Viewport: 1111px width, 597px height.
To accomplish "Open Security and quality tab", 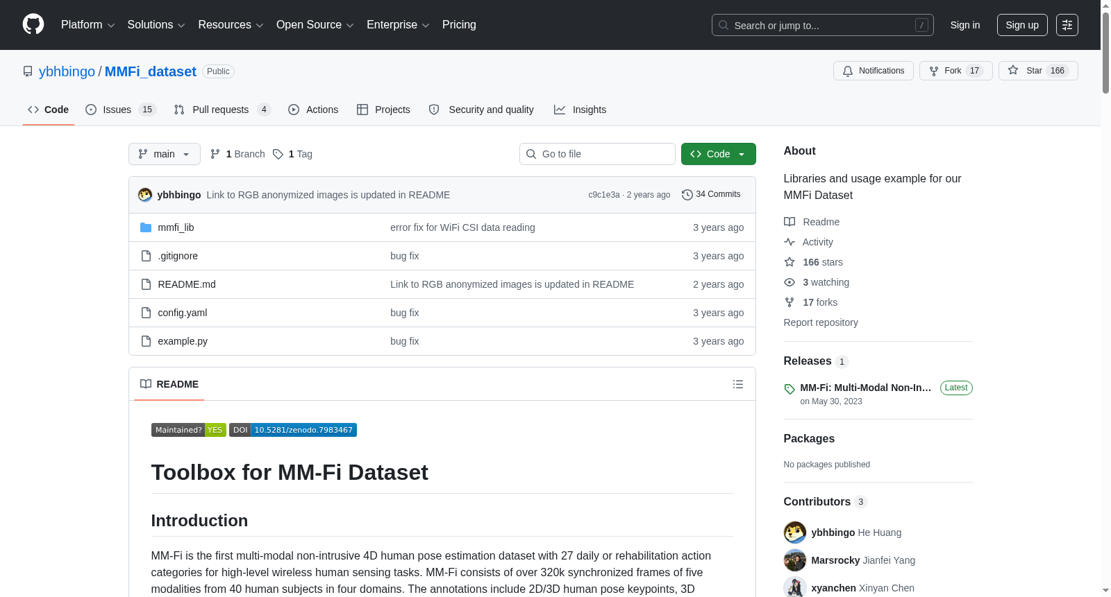I will coord(481,110).
